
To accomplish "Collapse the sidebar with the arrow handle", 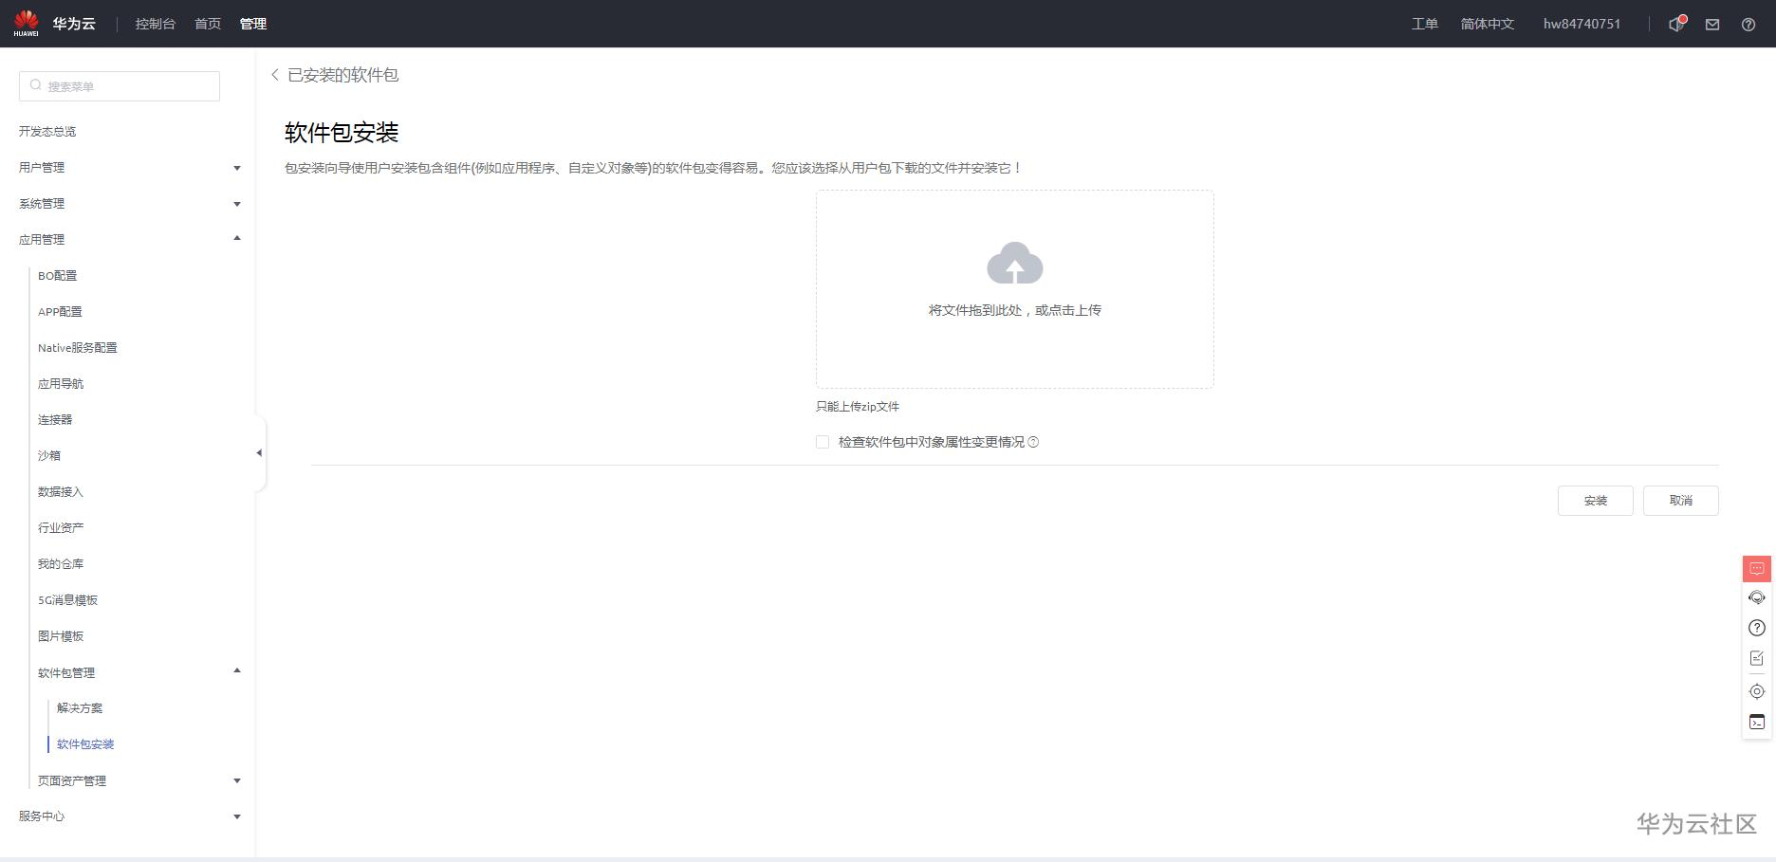I will tap(259, 453).
